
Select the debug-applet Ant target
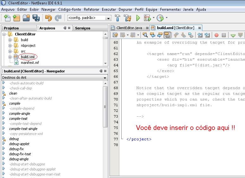tap(19, 144)
